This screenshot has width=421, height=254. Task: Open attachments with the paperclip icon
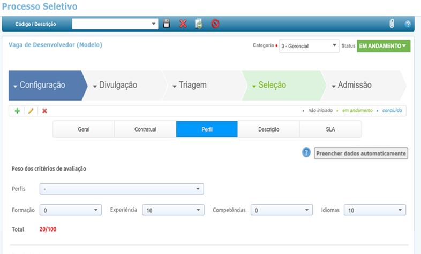click(x=392, y=24)
